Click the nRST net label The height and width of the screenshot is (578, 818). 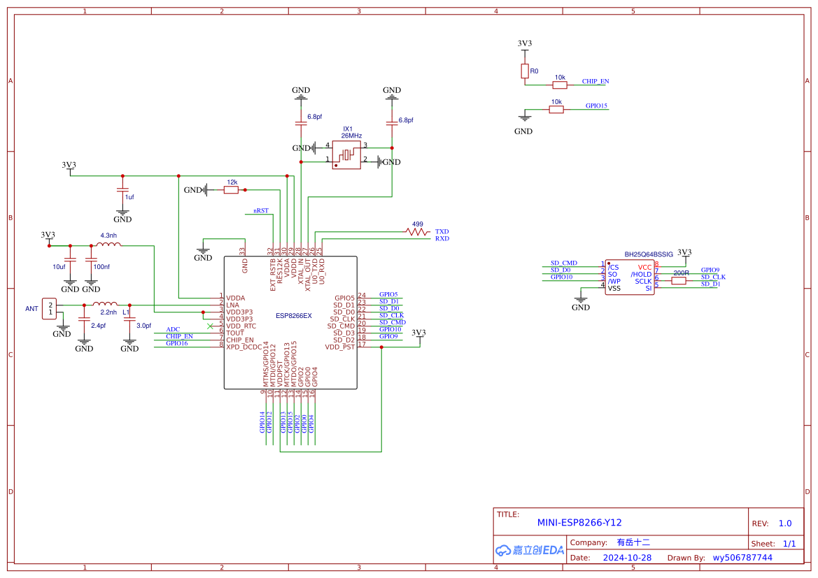click(261, 210)
